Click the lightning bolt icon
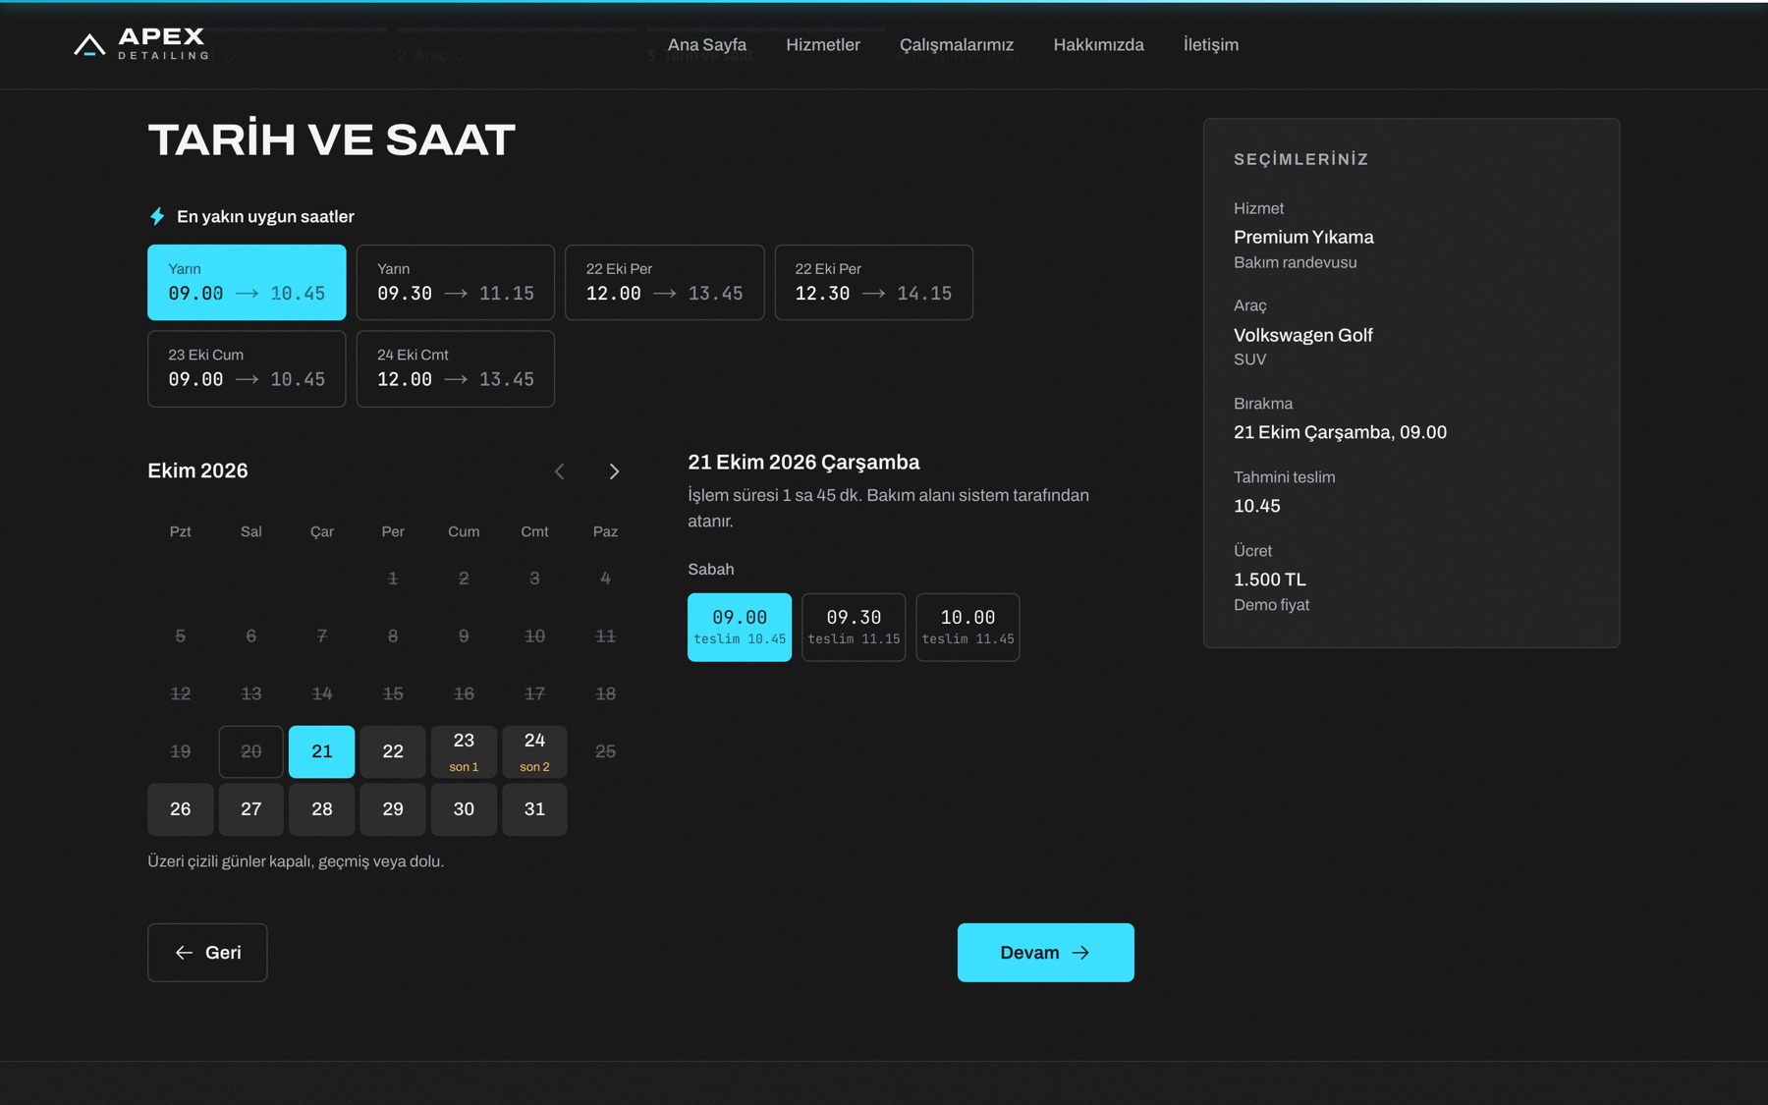The width and height of the screenshot is (1768, 1105). click(x=157, y=216)
